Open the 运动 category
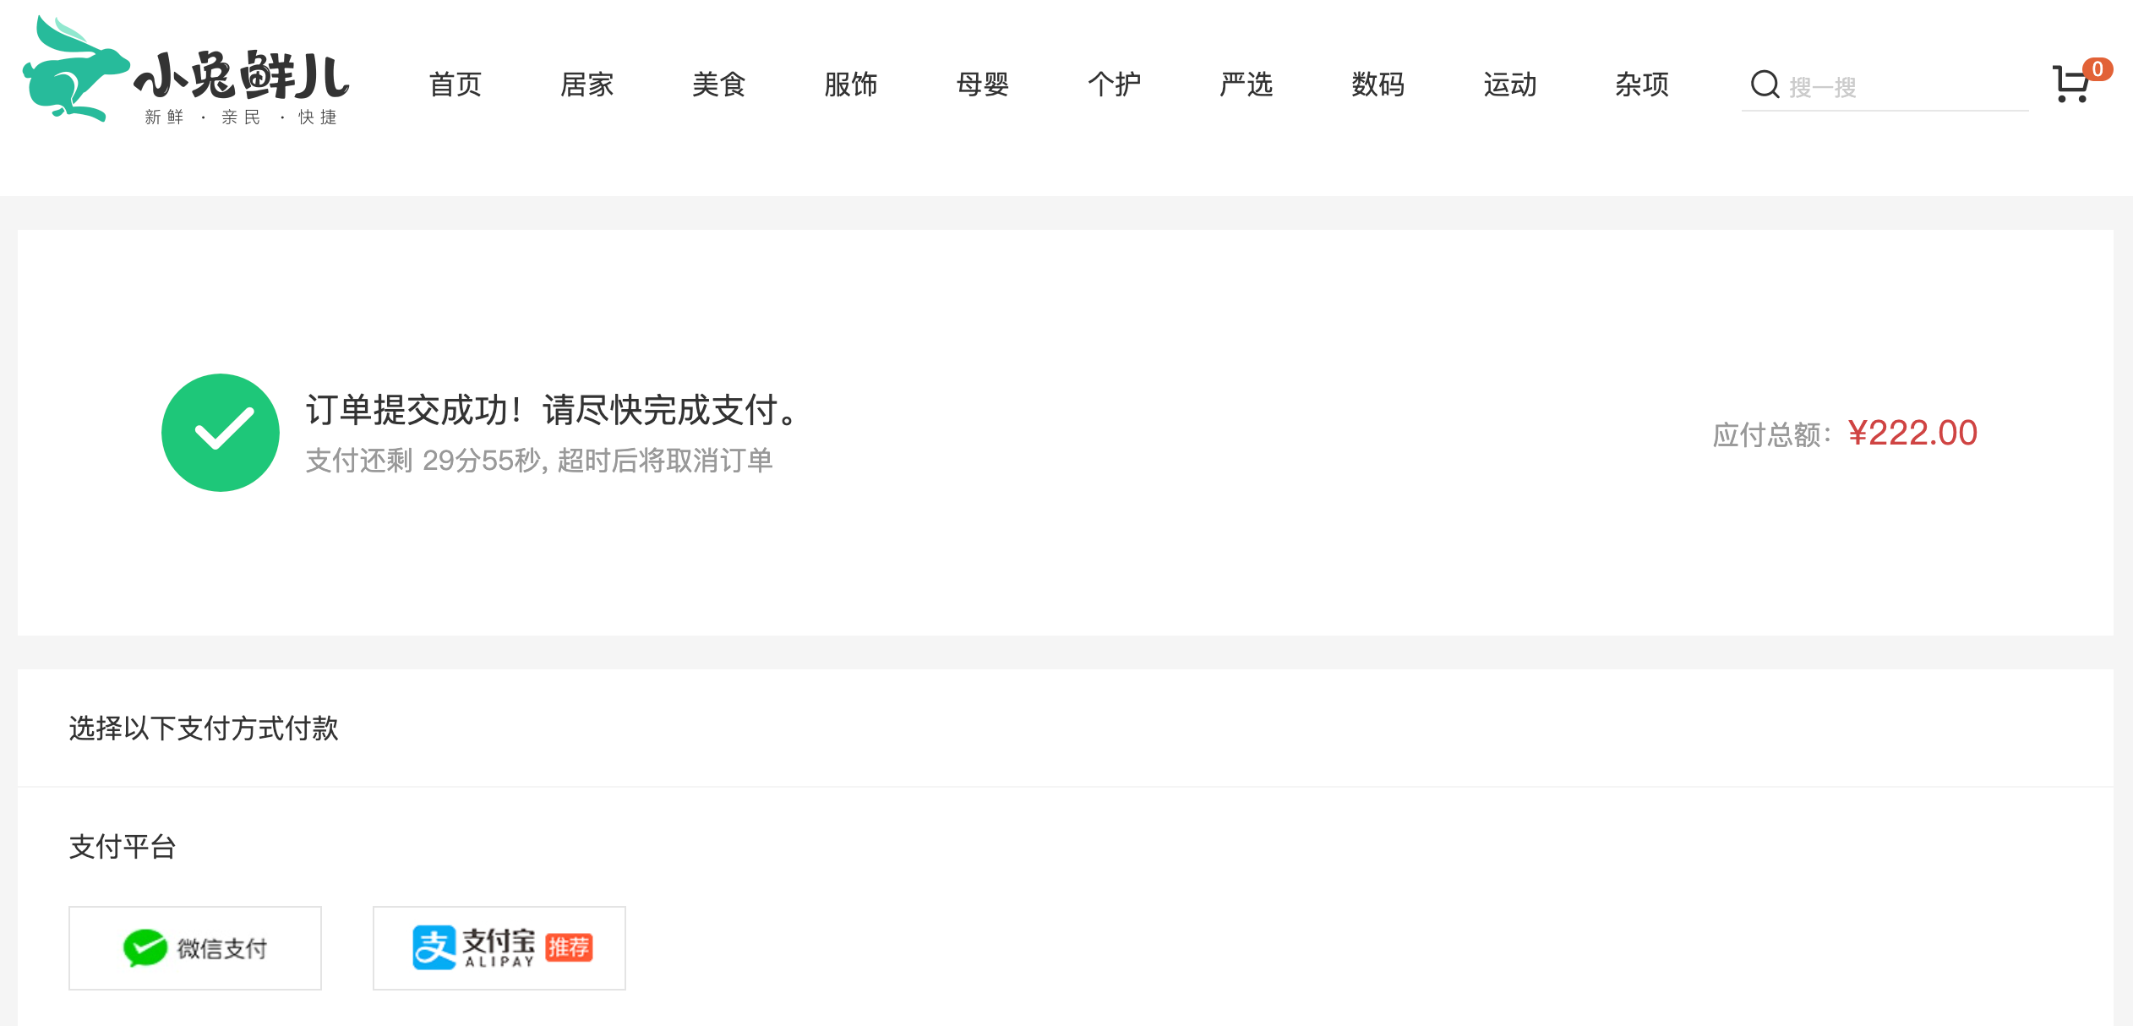2133x1026 pixels. [x=1510, y=85]
